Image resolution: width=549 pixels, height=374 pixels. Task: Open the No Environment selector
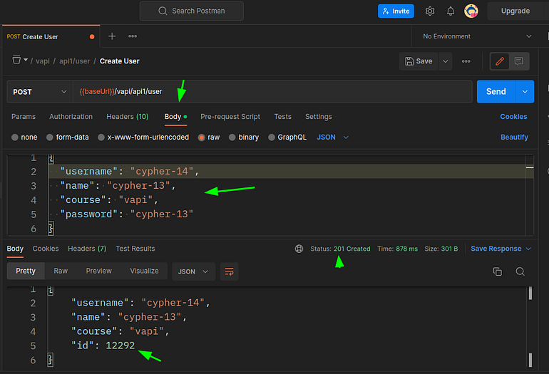[477, 36]
